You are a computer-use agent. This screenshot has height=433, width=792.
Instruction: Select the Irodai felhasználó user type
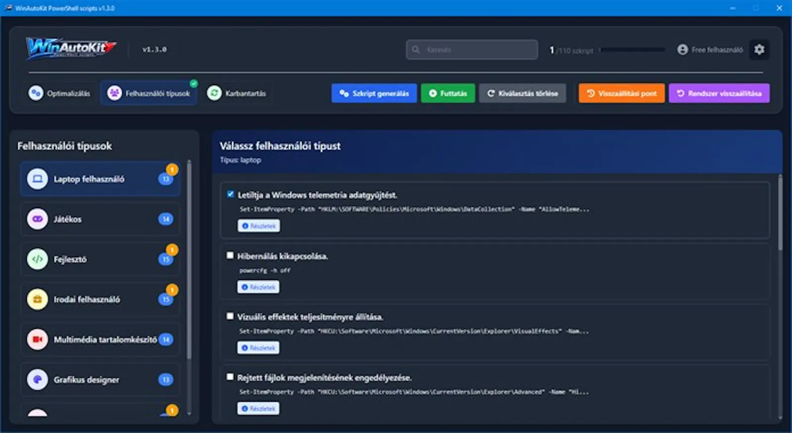[x=100, y=299]
